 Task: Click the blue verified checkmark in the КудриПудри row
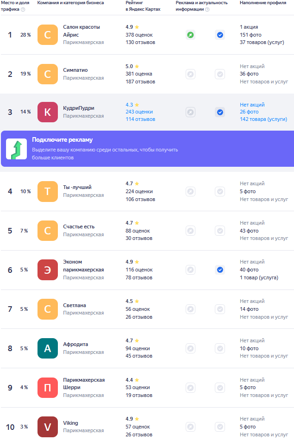click(220, 112)
